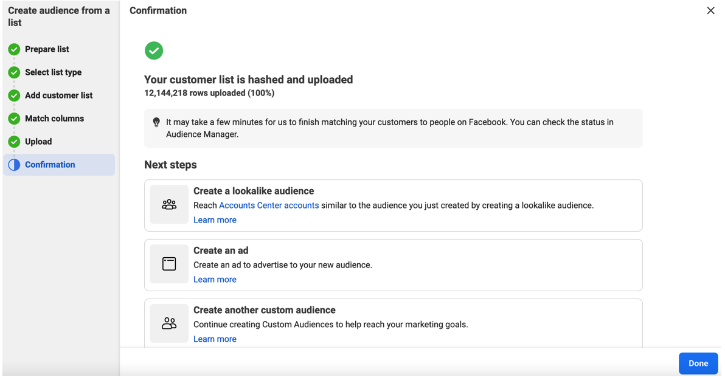The height and width of the screenshot is (377, 725).
Task: Click the lookalike audience group icon
Action: (x=169, y=204)
